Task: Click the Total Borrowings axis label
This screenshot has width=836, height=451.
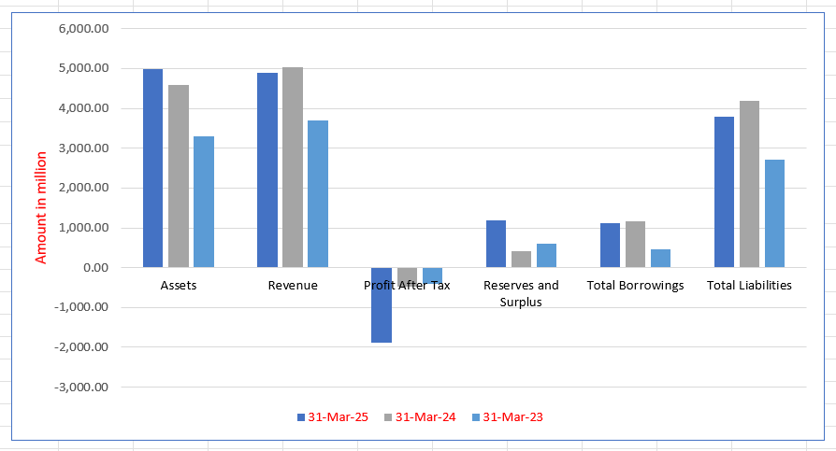Action: click(x=635, y=286)
